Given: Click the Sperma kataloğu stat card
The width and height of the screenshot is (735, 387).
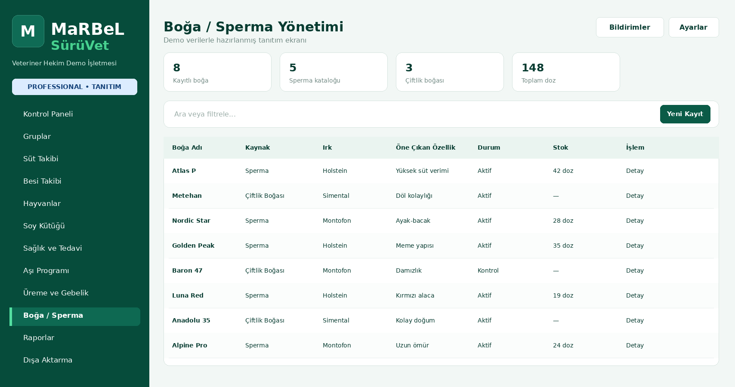Looking at the screenshot, I should point(334,72).
